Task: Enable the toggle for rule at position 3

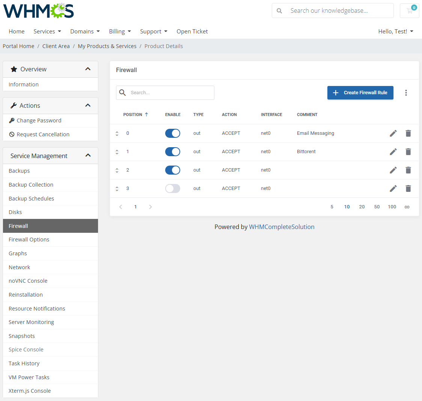Action: click(172, 188)
